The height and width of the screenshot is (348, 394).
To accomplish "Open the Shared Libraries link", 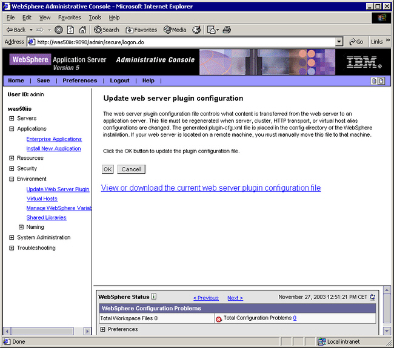I will click(46, 217).
